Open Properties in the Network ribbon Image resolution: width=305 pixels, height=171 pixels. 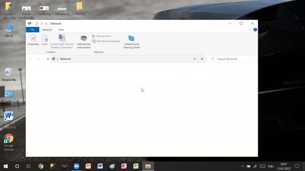tap(33, 40)
